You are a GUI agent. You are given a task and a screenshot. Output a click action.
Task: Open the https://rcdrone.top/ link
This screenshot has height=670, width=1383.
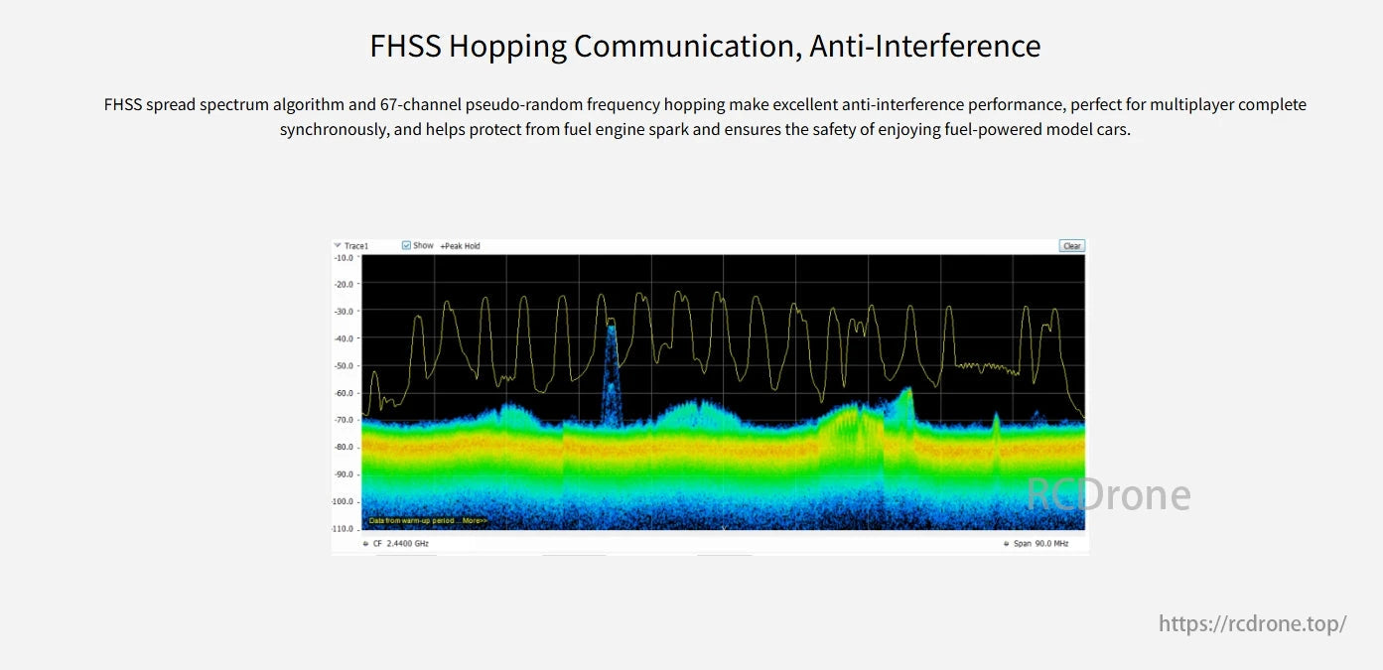(1252, 623)
